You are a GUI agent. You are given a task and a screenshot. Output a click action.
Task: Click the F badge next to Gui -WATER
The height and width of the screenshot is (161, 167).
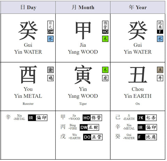tap(147, 137)
